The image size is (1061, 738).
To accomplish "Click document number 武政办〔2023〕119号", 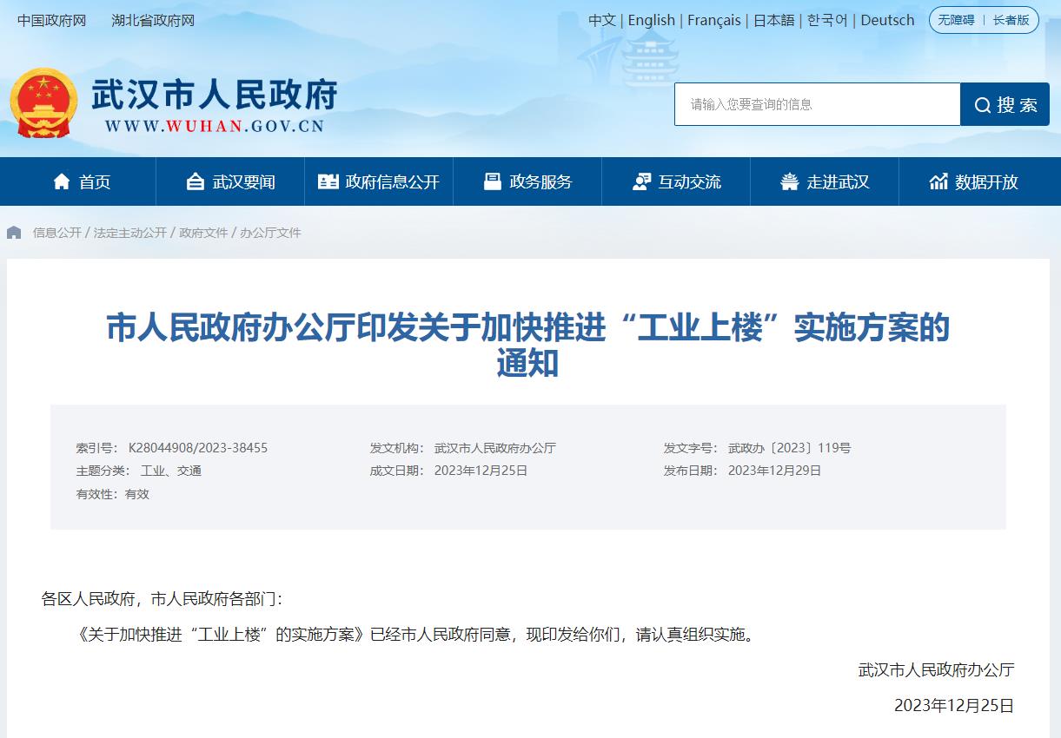I will pos(789,448).
